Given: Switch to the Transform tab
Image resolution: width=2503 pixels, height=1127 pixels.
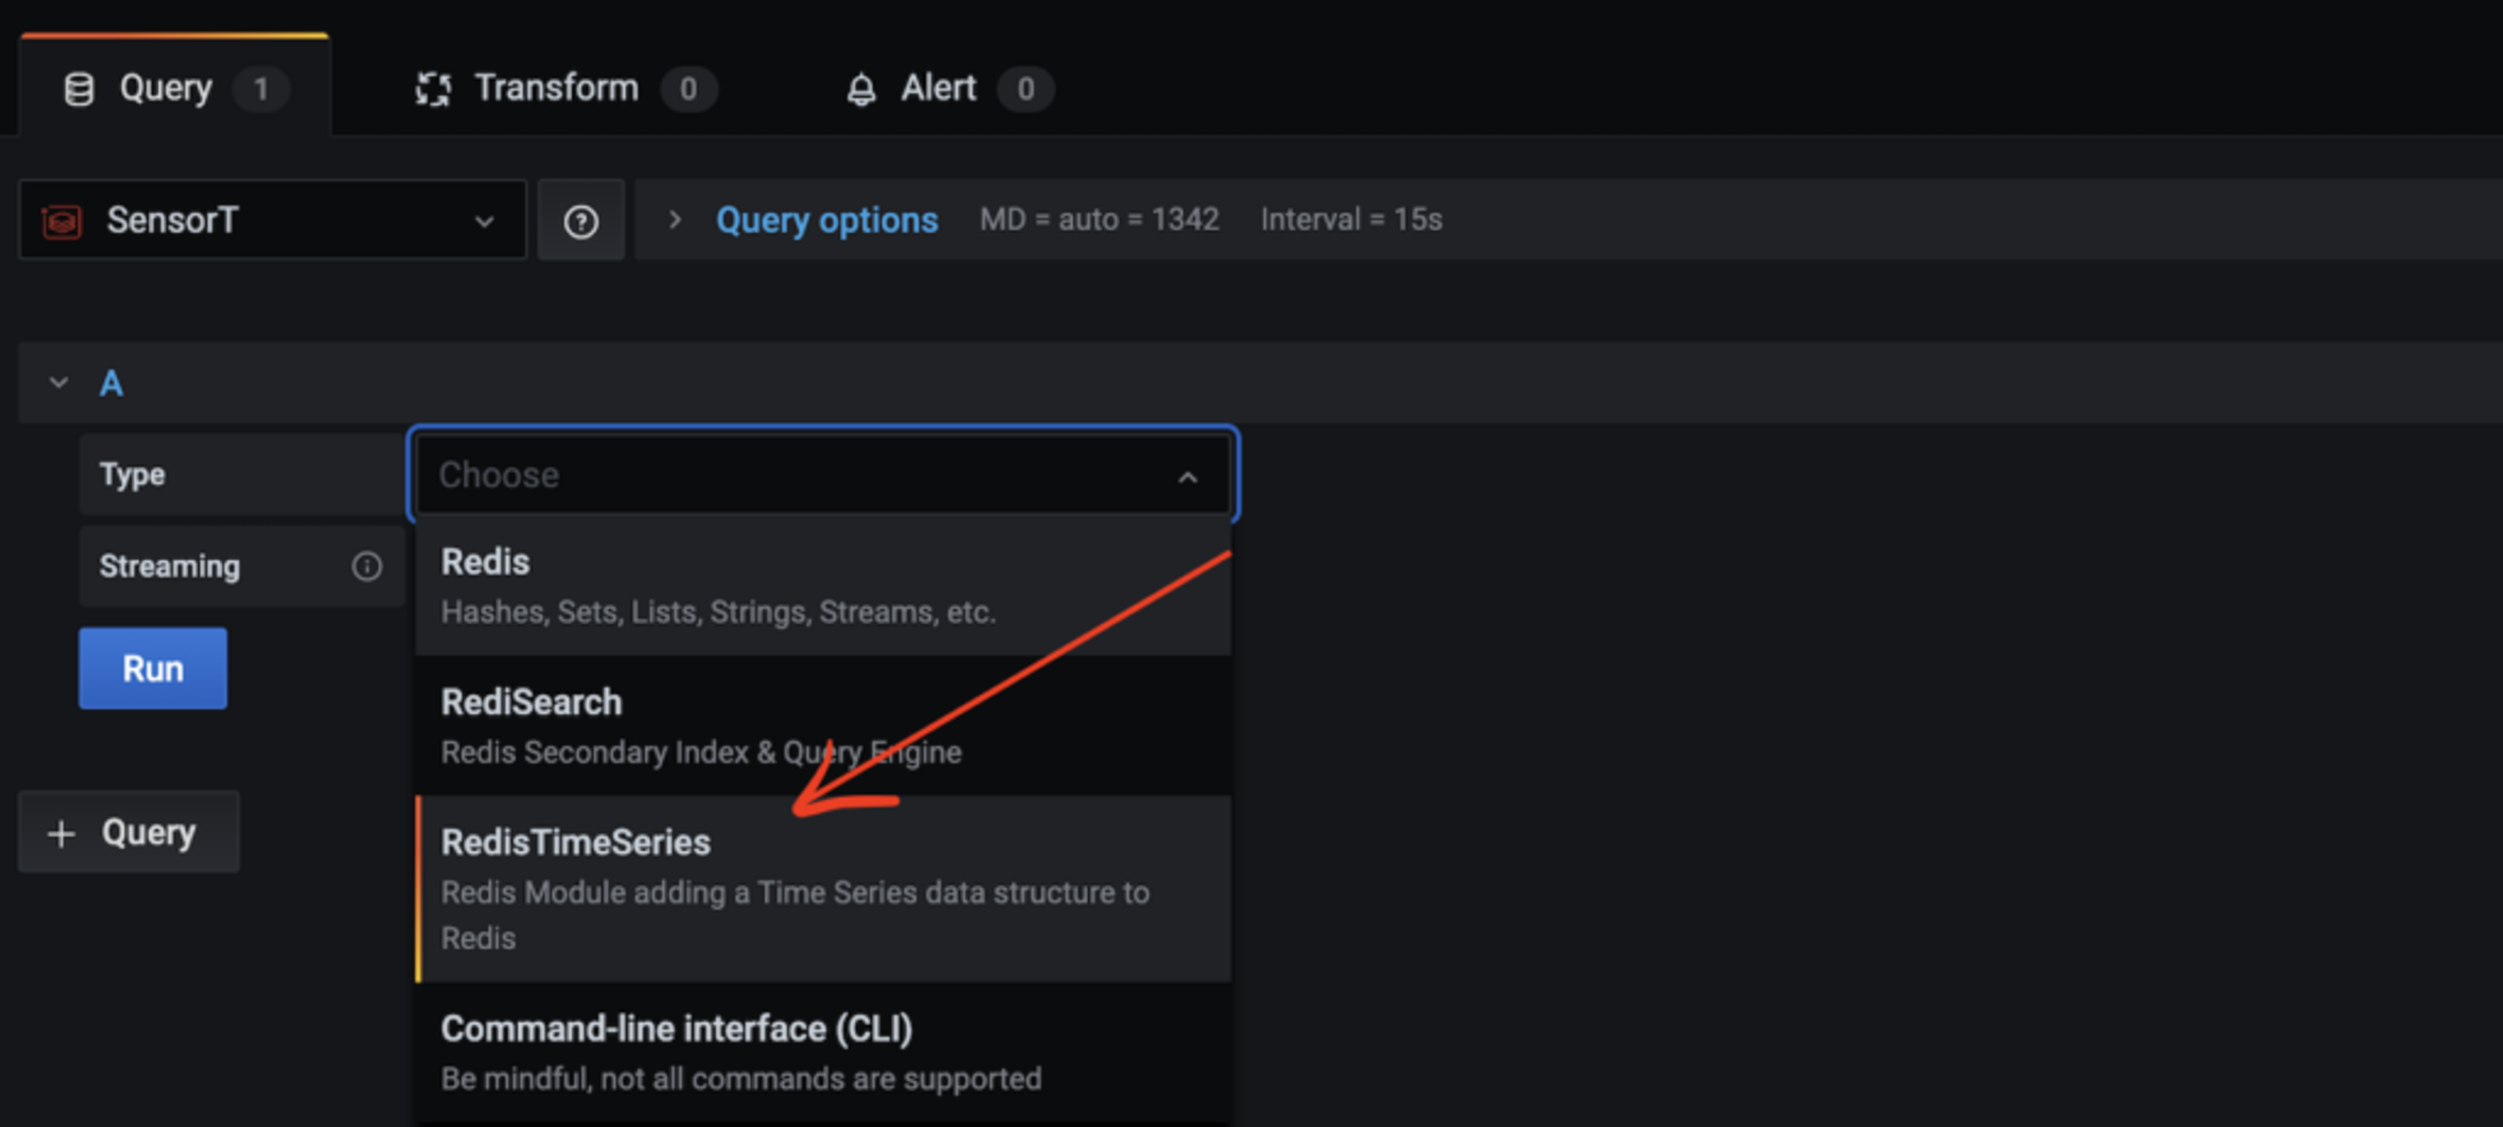Looking at the screenshot, I should click(556, 89).
